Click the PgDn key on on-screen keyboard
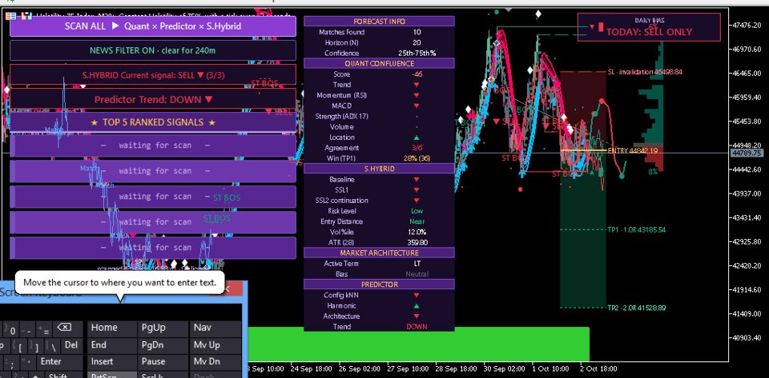The height and width of the screenshot is (378, 769). (x=162, y=345)
